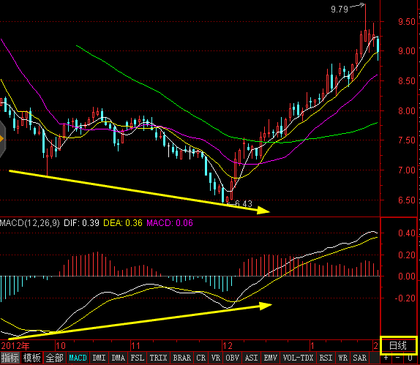This screenshot has width=420, height=365.
Task: Open the DMA indicator tab
Action: [x=118, y=358]
